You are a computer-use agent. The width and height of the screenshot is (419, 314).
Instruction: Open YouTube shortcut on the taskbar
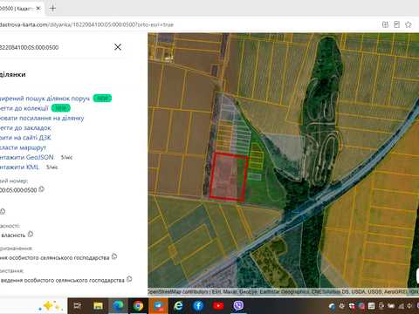click(x=218, y=305)
